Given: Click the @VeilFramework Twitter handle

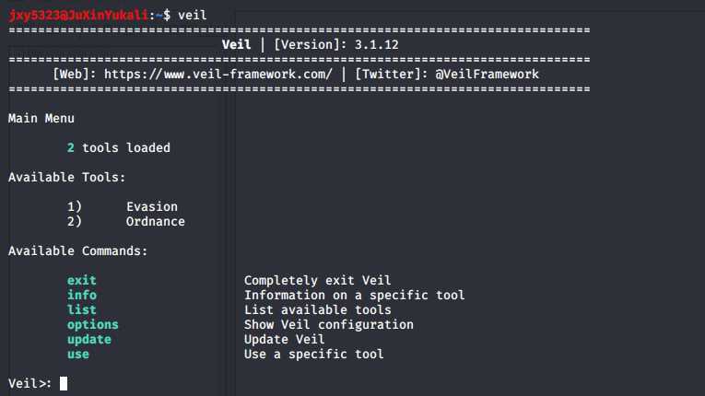Looking at the screenshot, I should (x=487, y=75).
